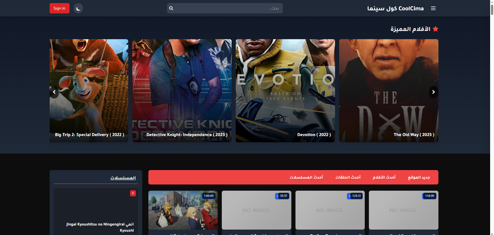494x235 pixels.
Task: Open the anime thumbnail with 1:00:40 duration
Action: [x=183, y=210]
